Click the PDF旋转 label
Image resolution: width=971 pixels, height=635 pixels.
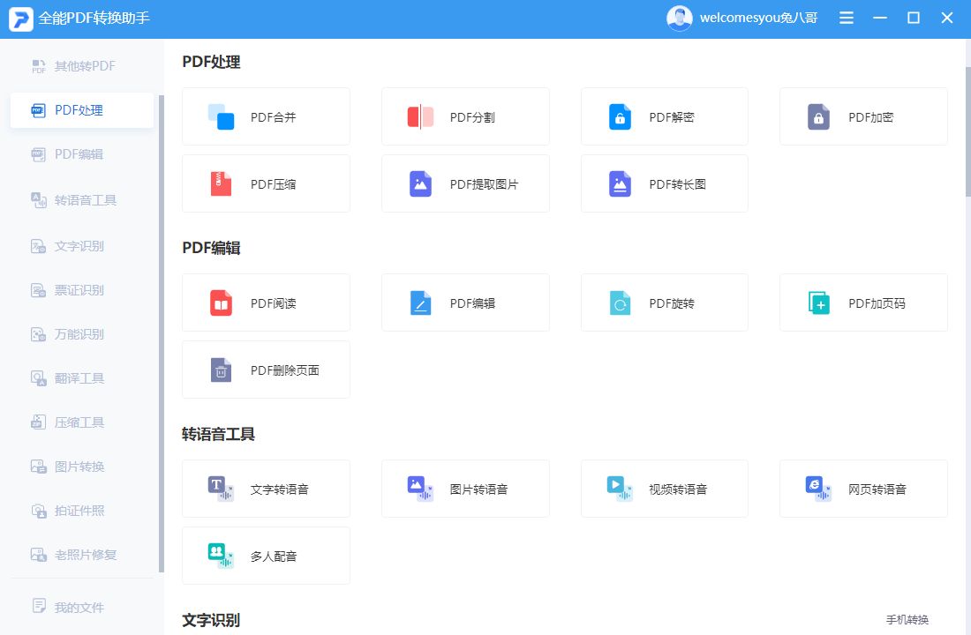point(672,303)
